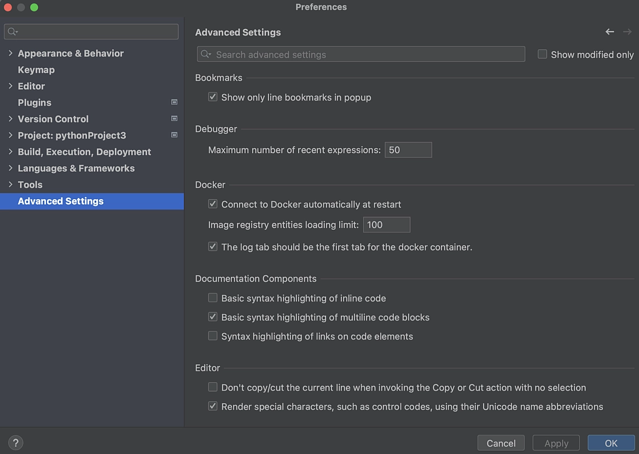Viewport: 639px width, 454px height.
Task: Uncheck Connect to Docker automatically at restart
Action: pyautogui.click(x=213, y=204)
